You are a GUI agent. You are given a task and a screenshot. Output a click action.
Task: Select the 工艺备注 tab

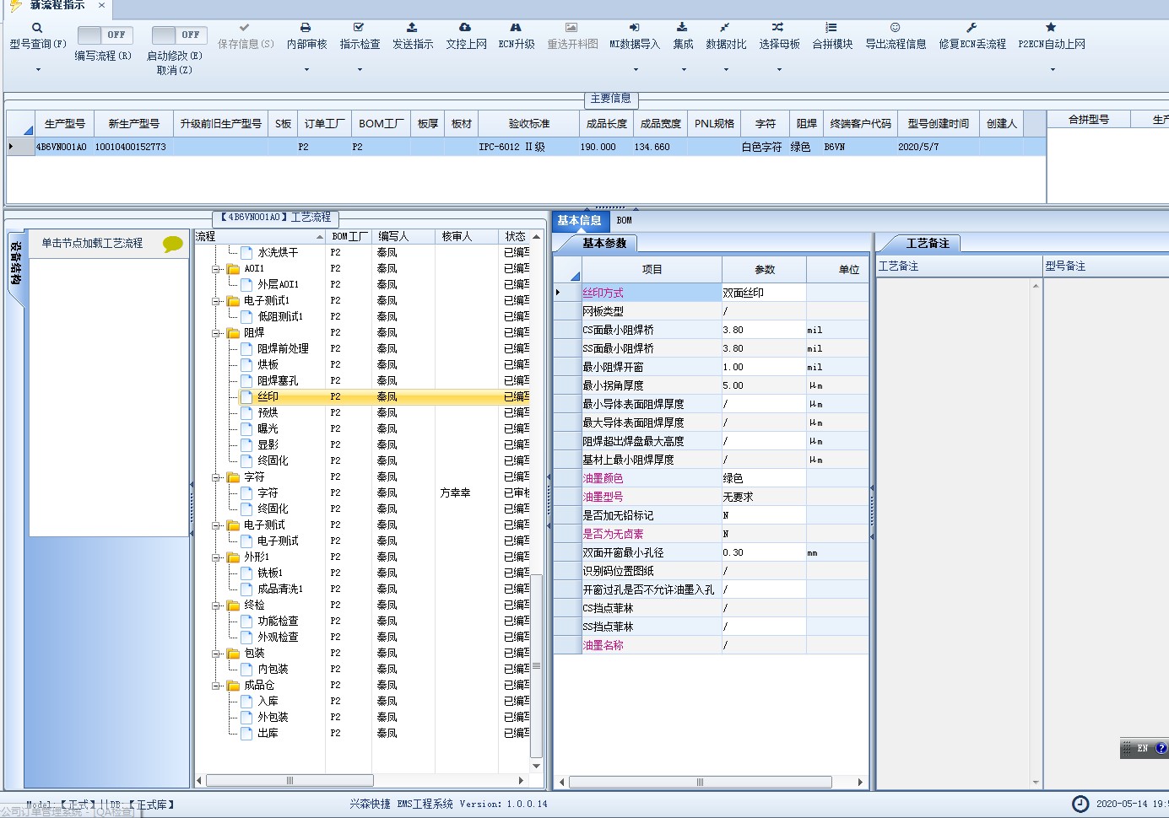pyautogui.click(x=928, y=243)
